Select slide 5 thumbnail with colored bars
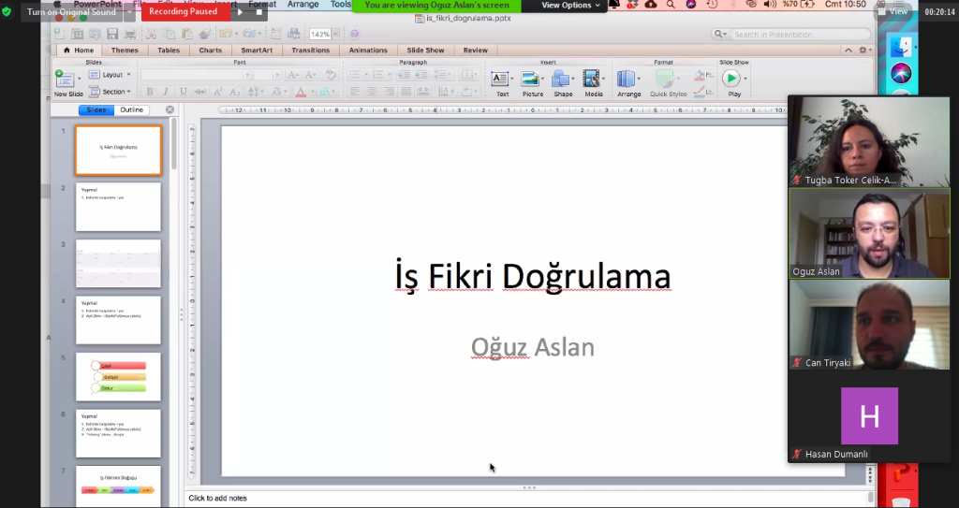This screenshot has width=959, height=508. 118,376
